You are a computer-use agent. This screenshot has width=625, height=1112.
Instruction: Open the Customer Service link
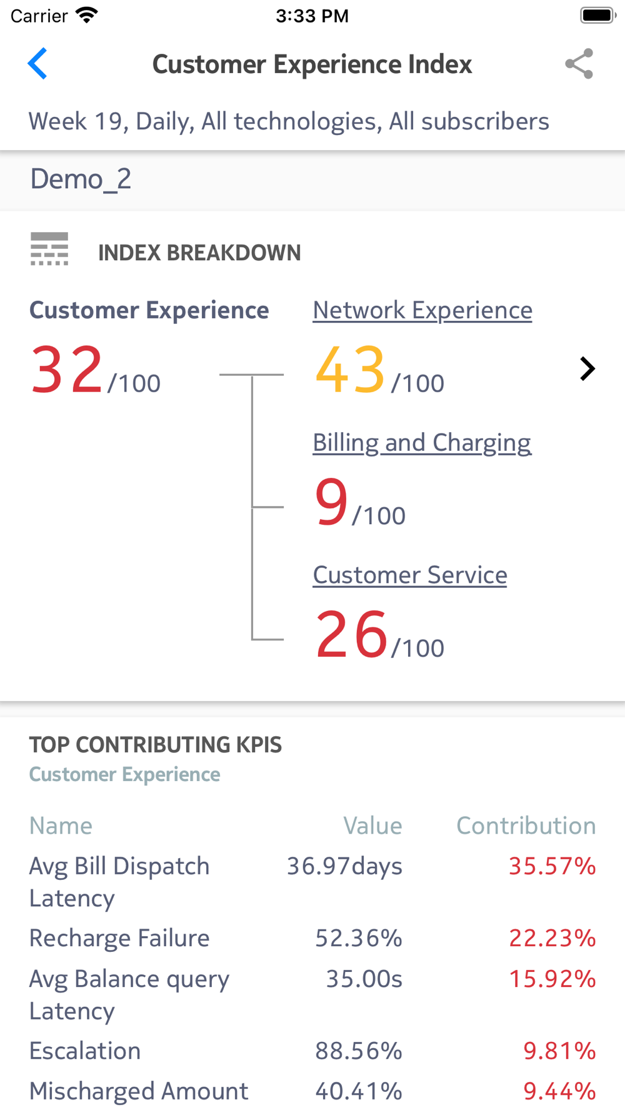(410, 575)
